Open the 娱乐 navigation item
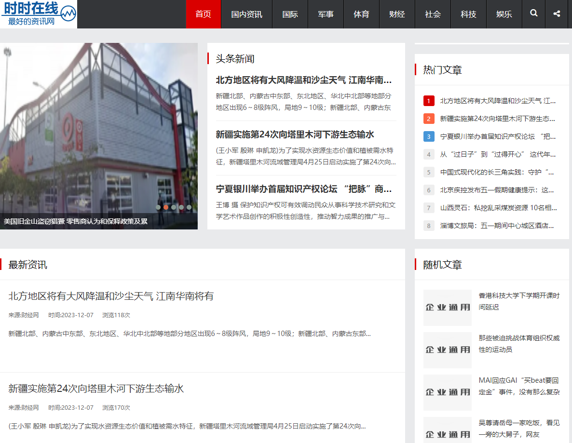Screen dimensions: 572x443 [x=504, y=14]
